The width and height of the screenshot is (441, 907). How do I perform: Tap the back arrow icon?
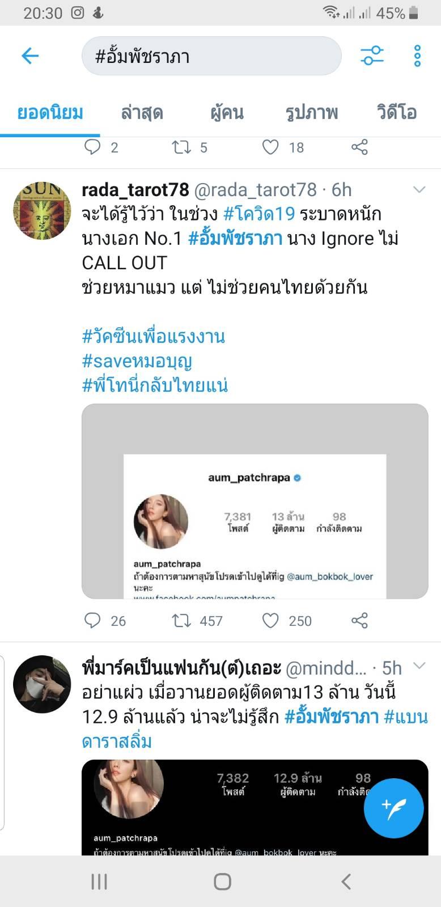point(30,56)
